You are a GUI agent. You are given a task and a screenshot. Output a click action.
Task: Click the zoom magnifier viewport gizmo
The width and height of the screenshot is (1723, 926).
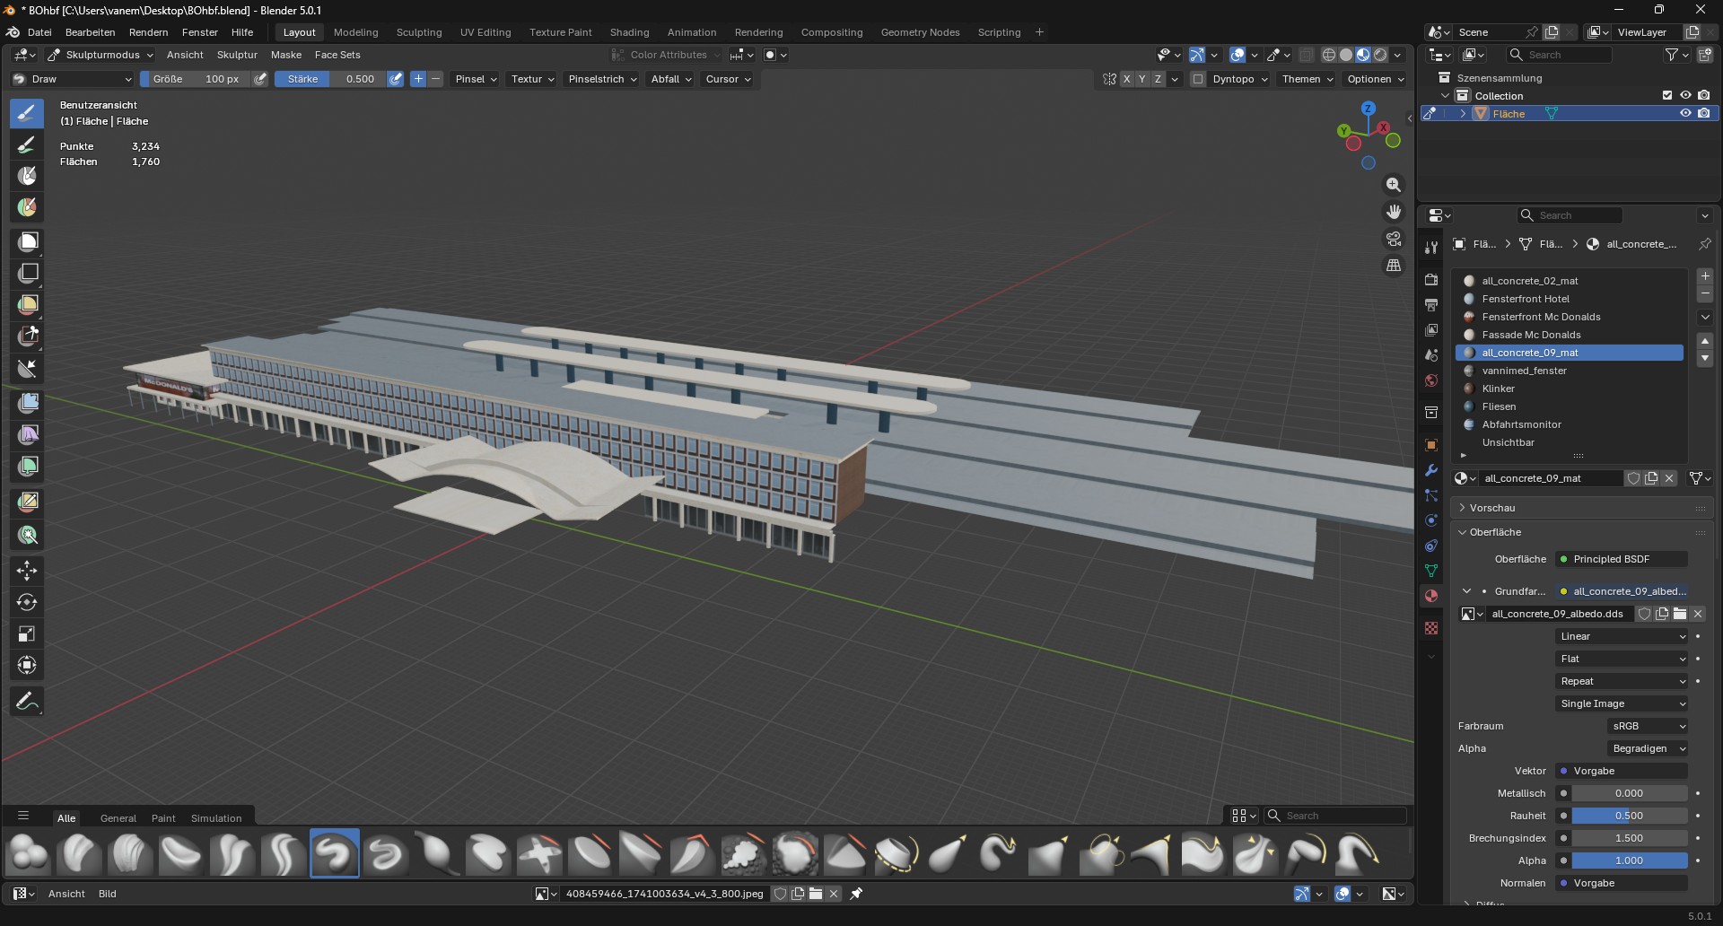pos(1393,185)
